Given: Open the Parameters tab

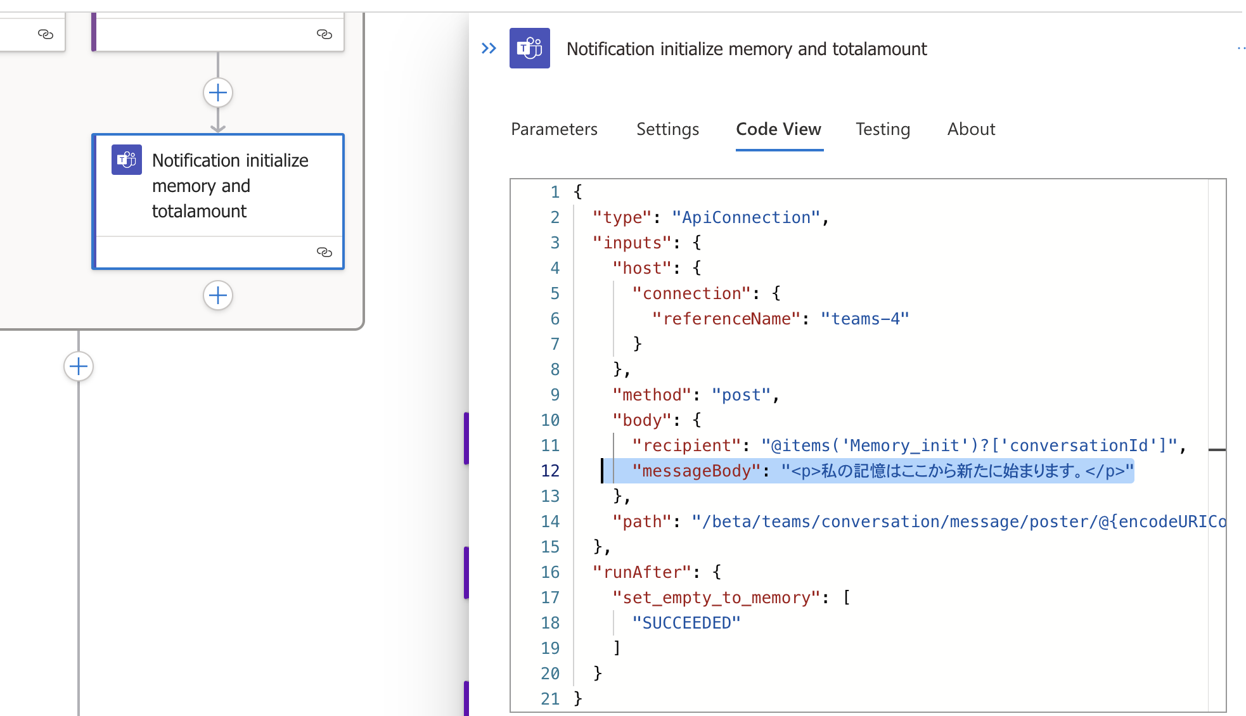Looking at the screenshot, I should pyautogui.click(x=554, y=129).
